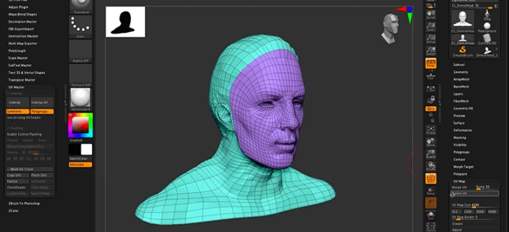Viewport: 509px width, 232px height.
Task: Expand the Subtool palette section
Action: click(x=458, y=65)
